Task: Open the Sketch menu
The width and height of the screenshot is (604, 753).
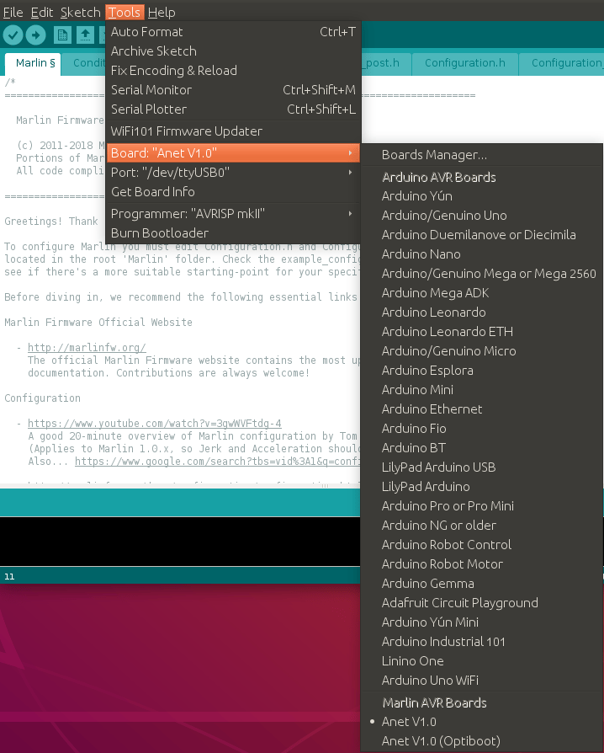Action: tap(80, 12)
